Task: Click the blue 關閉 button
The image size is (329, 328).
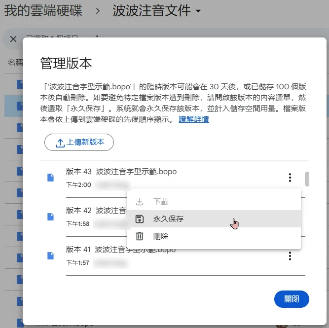Action: (292, 299)
